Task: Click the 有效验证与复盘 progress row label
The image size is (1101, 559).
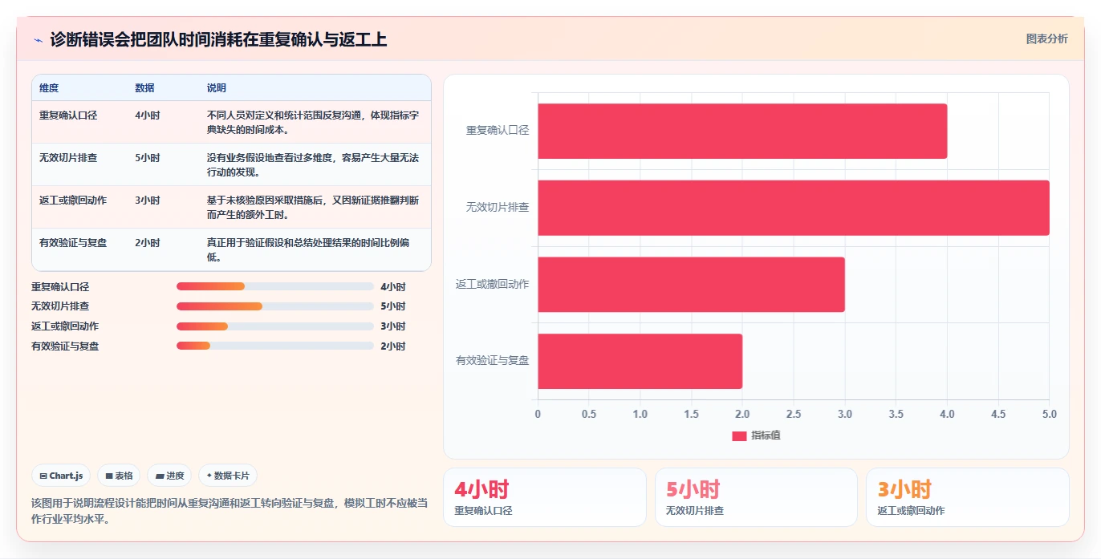Action: point(65,346)
